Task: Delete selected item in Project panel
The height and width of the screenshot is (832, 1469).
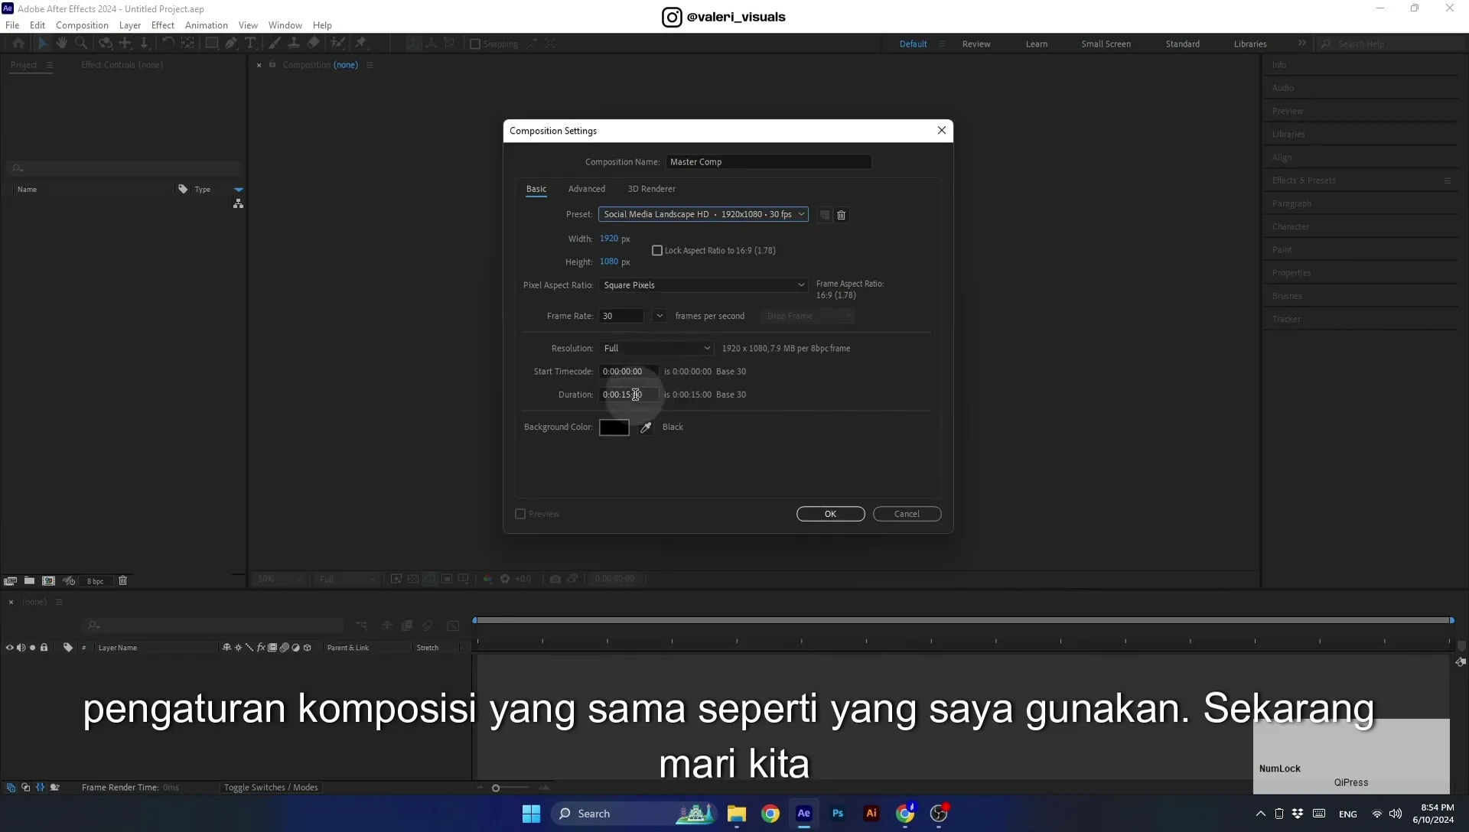Action: click(x=122, y=581)
